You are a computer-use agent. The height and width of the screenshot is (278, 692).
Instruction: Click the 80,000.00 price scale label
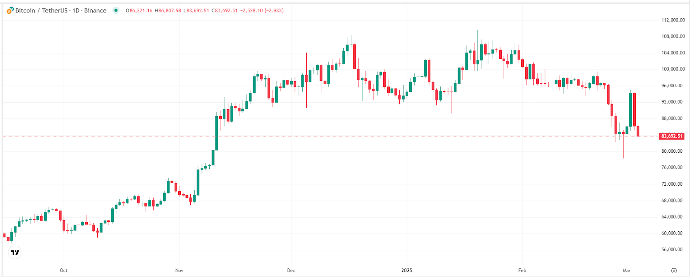pos(673,151)
